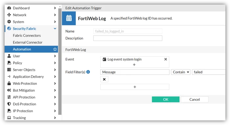Image resolution: width=230 pixels, height=125 pixels.
Task: Collapse the Security Fabric chevron
Action: (55, 28)
